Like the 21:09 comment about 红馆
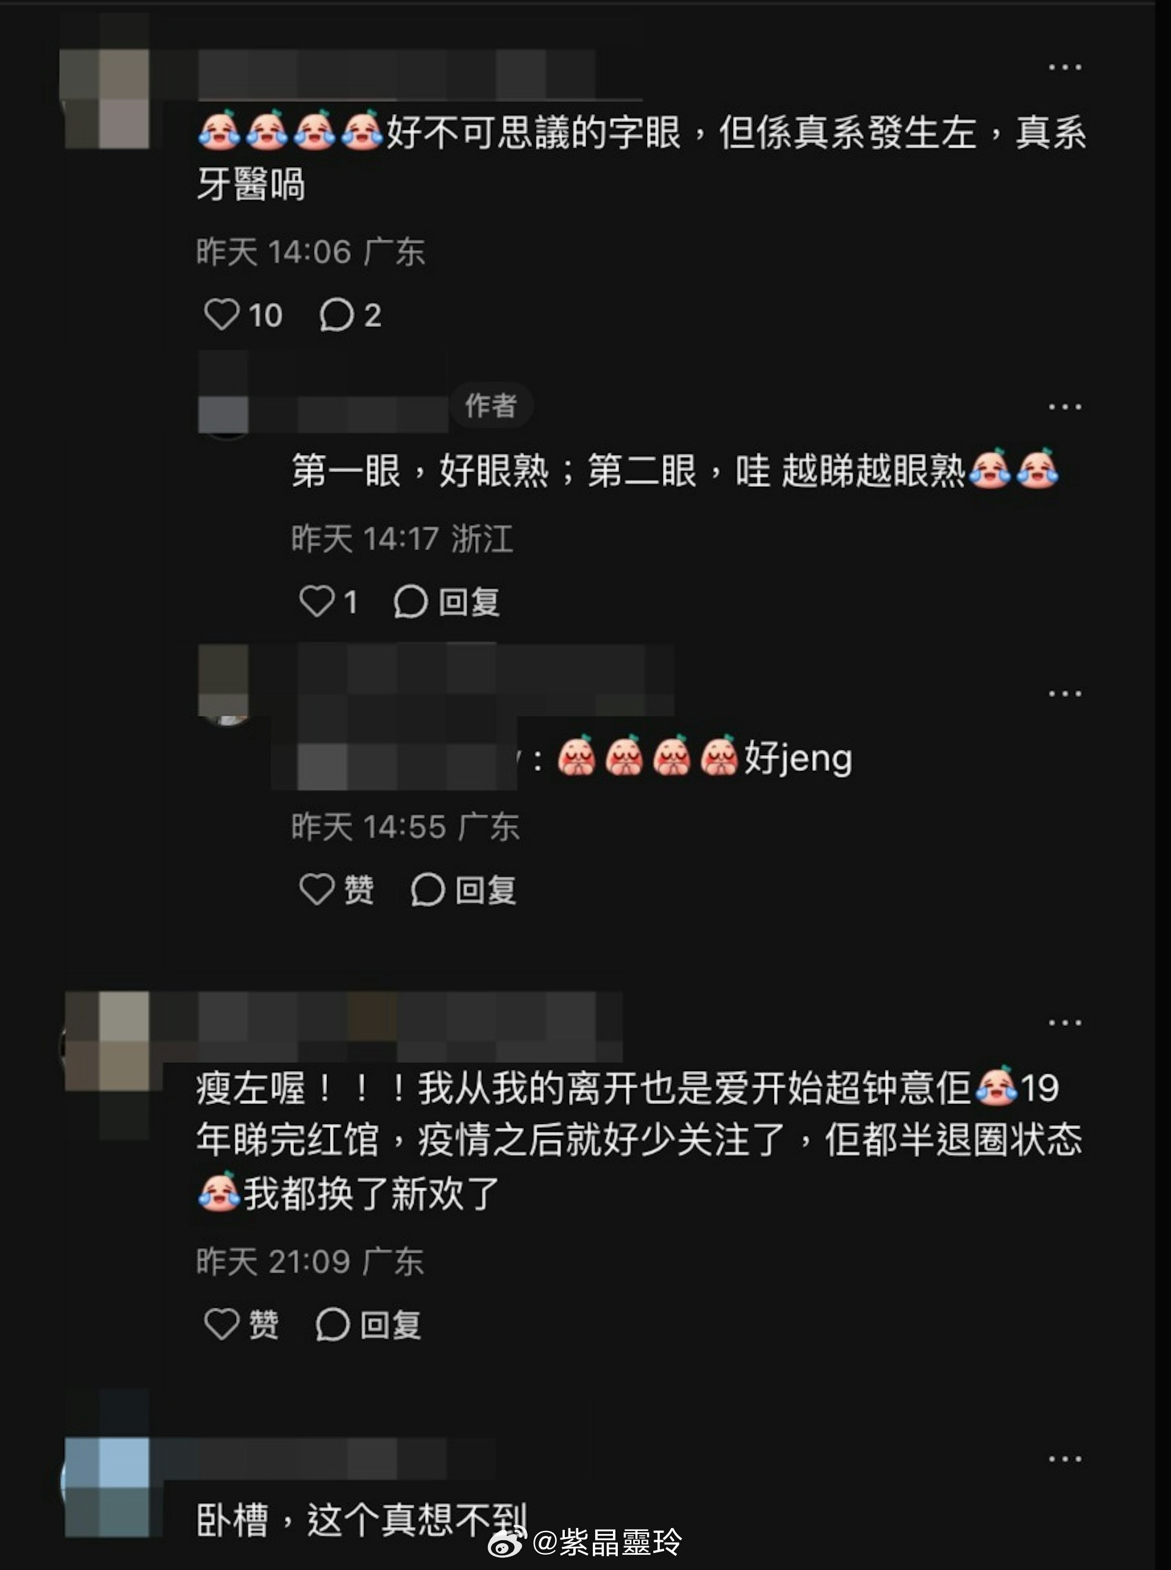 [241, 1324]
